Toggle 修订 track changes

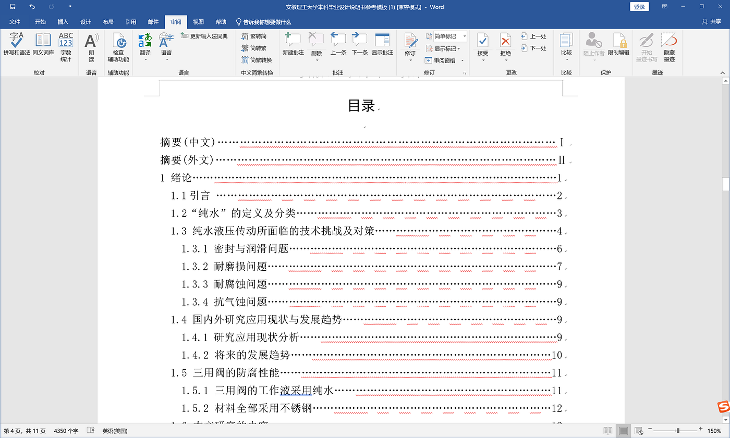410,42
